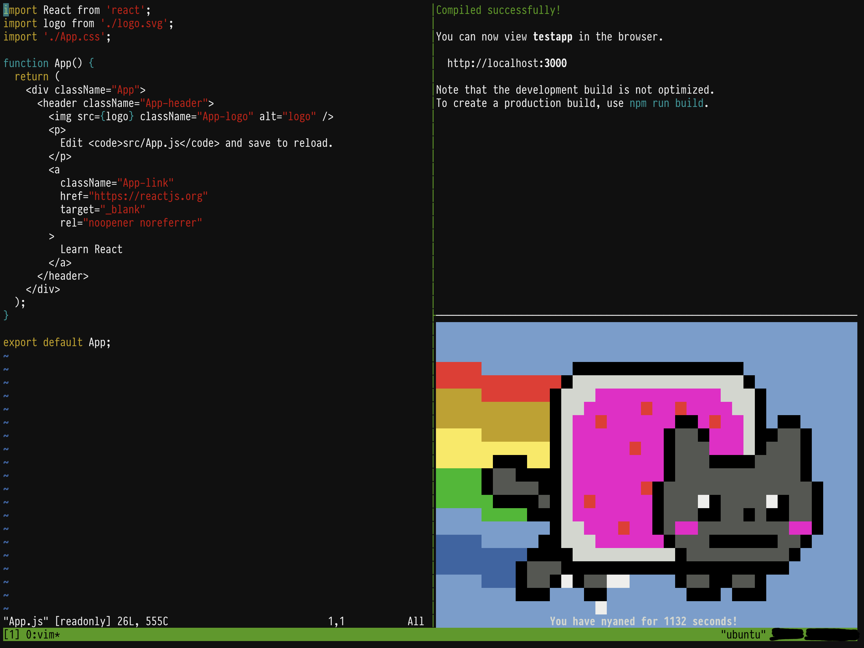
Task: Click the tmux session indicator [1]
Action: 11,635
